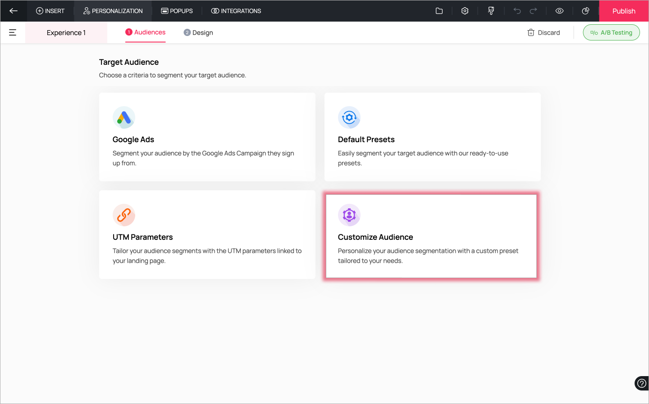
Task: Select the Audiences step tab
Action: point(145,32)
